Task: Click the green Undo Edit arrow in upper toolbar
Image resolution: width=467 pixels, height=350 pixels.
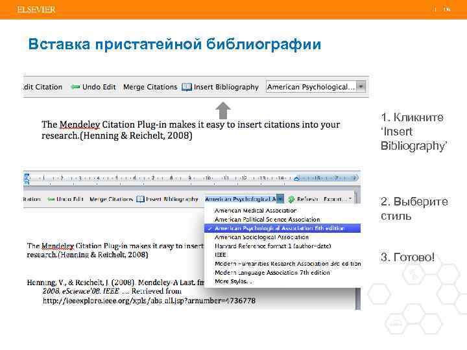Action: (x=75, y=87)
